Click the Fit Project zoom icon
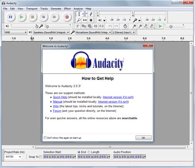The height and width of the screenshot is (168, 195). tap(152, 26)
